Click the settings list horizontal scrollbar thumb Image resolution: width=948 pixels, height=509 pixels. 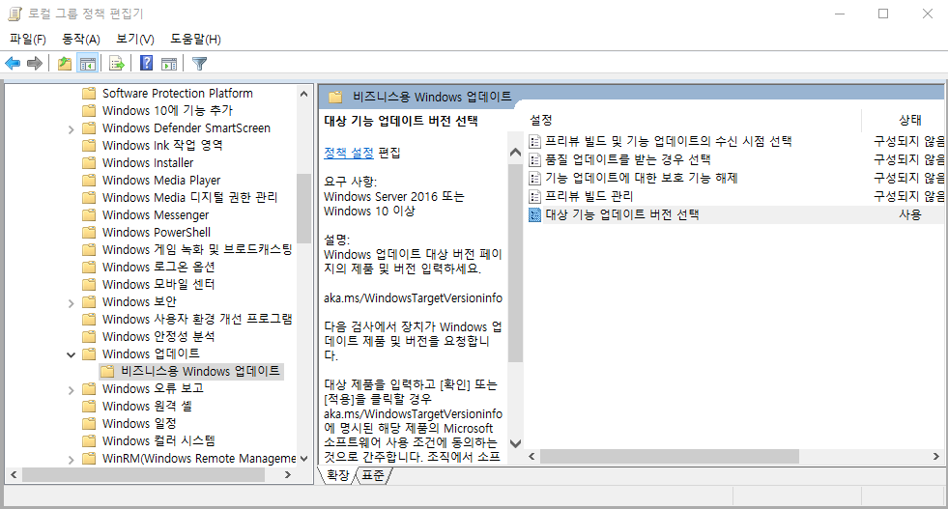click(x=670, y=457)
